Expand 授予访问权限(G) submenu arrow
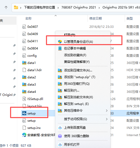This screenshot has height=148, width=140. (107, 119)
